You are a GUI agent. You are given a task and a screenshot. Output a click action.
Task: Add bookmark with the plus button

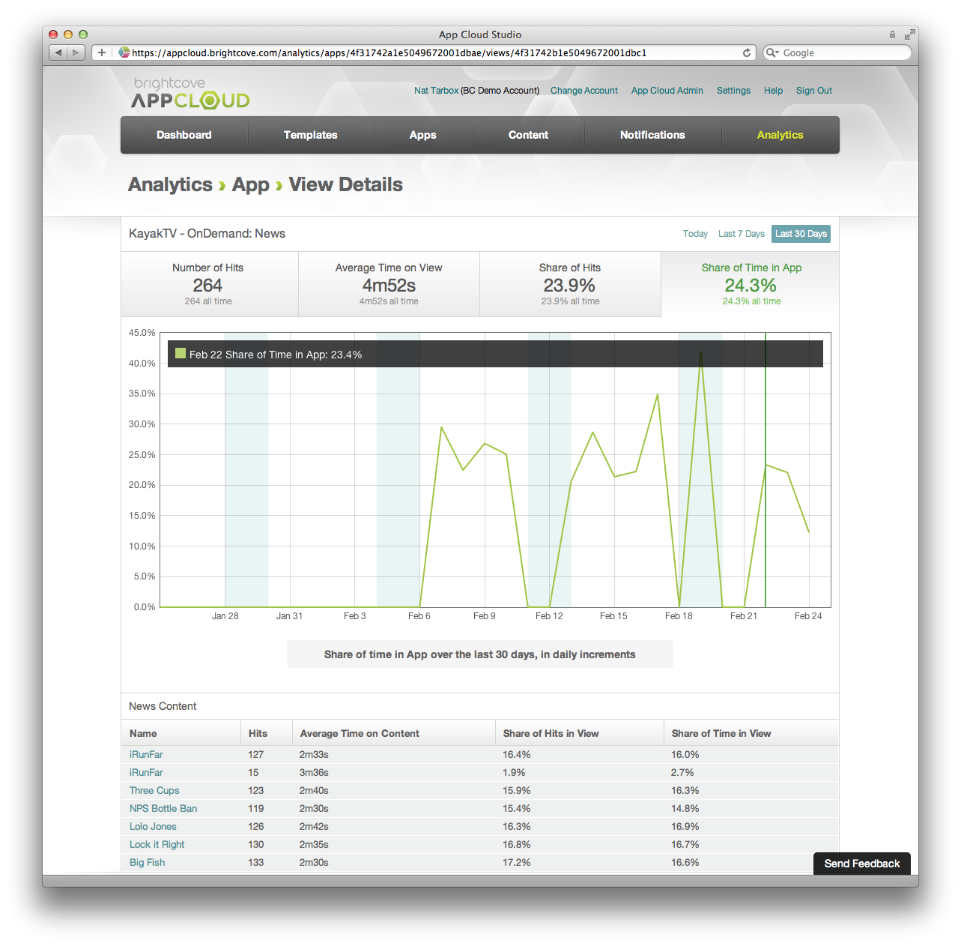pyautogui.click(x=102, y=52)
